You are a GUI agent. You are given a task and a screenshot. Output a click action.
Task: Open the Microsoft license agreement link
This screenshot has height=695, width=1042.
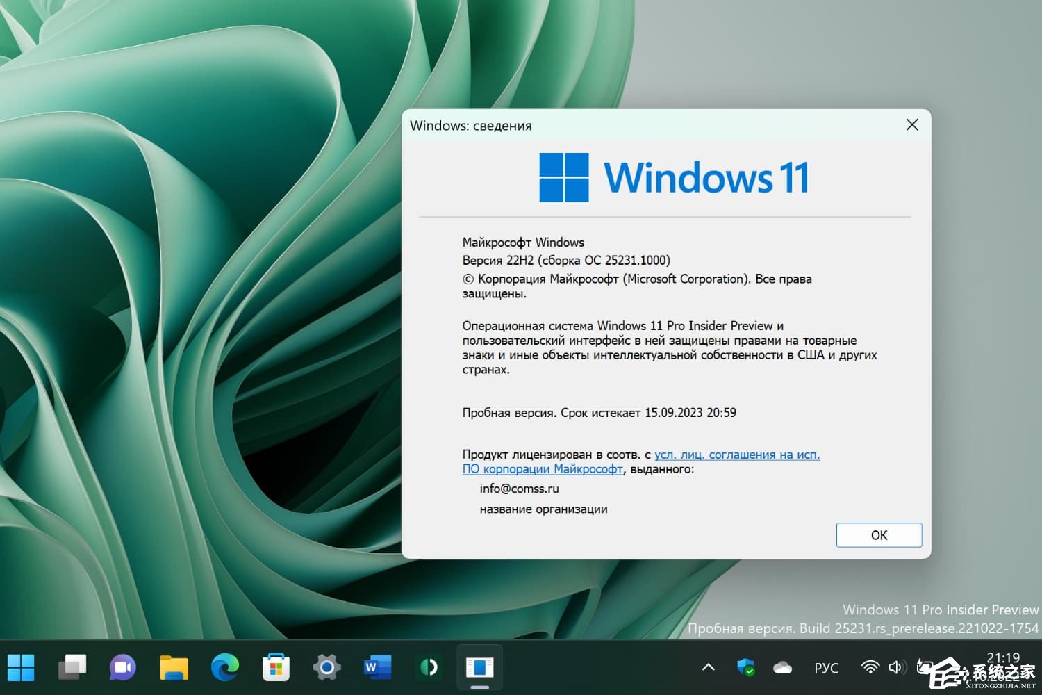click(x=736, y=454)
